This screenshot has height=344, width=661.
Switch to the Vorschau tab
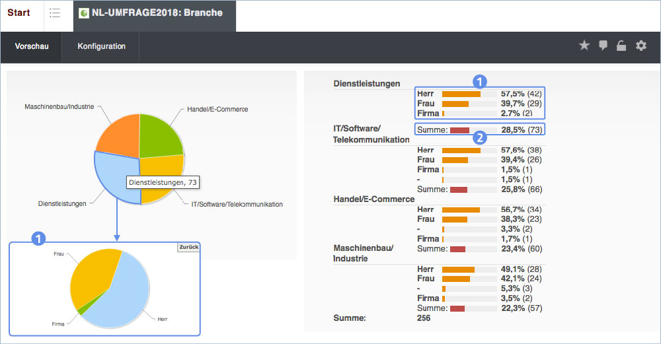32,46
